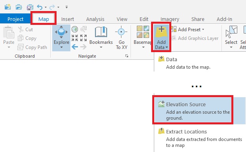Switch to the Map ribbon tab

click(44, 19)
